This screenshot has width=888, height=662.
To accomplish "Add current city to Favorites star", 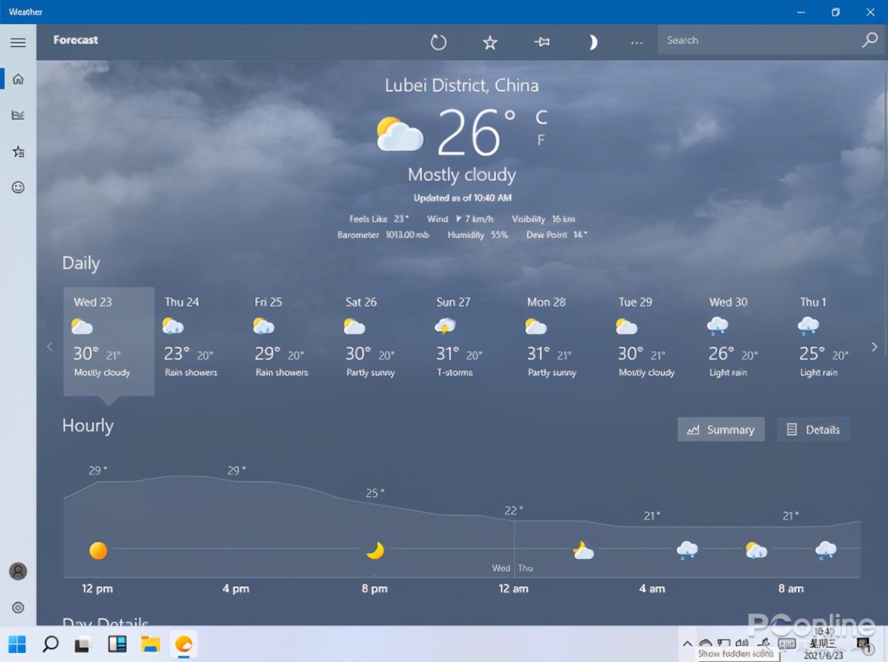I will pyautogui.click(x=490, y=42).
